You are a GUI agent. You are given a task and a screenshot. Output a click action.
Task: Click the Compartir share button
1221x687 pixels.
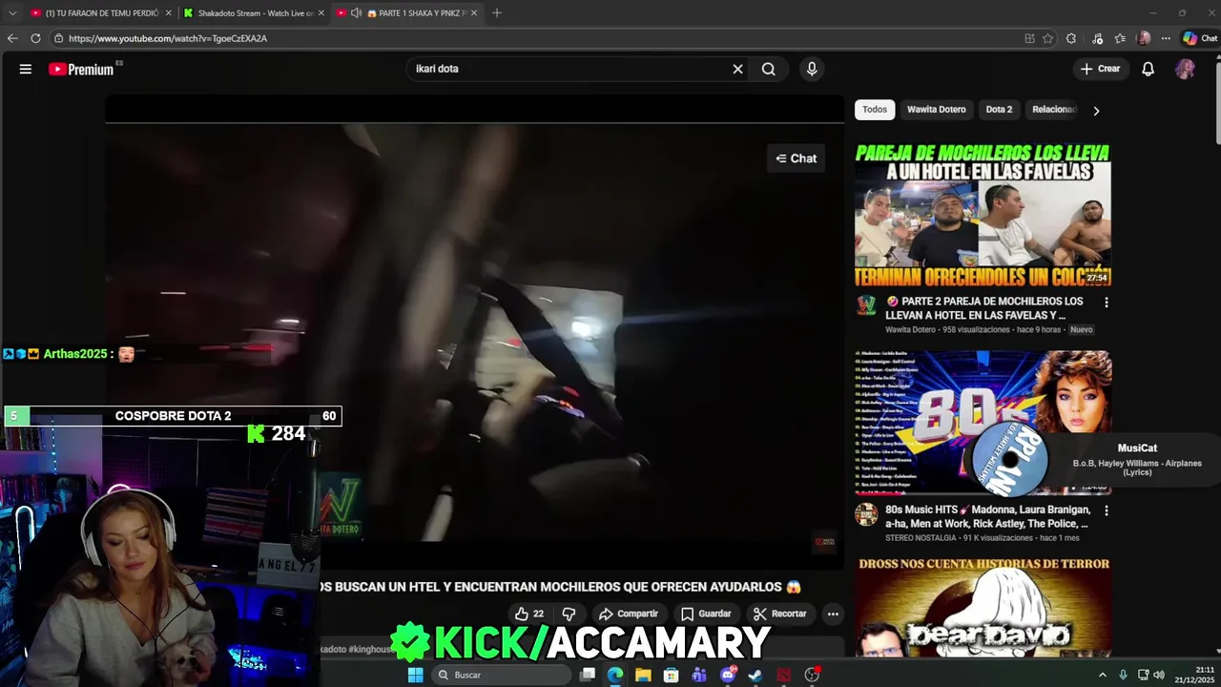coord(628,614)
